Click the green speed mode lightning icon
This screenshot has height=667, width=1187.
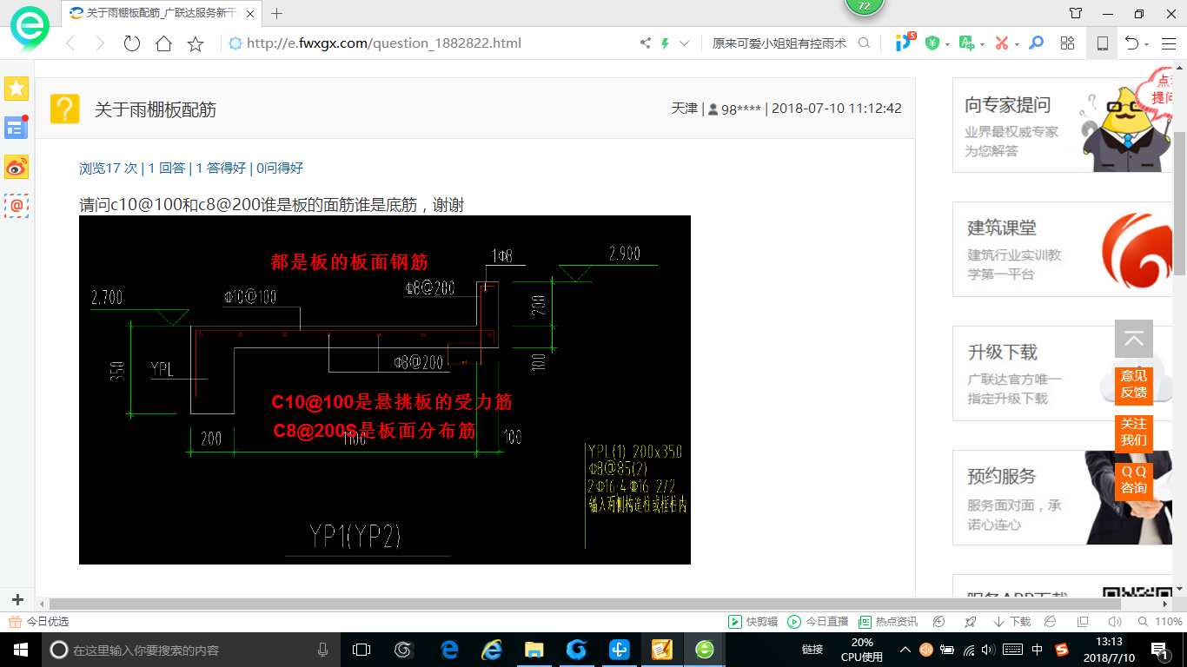tap(666, 43)
